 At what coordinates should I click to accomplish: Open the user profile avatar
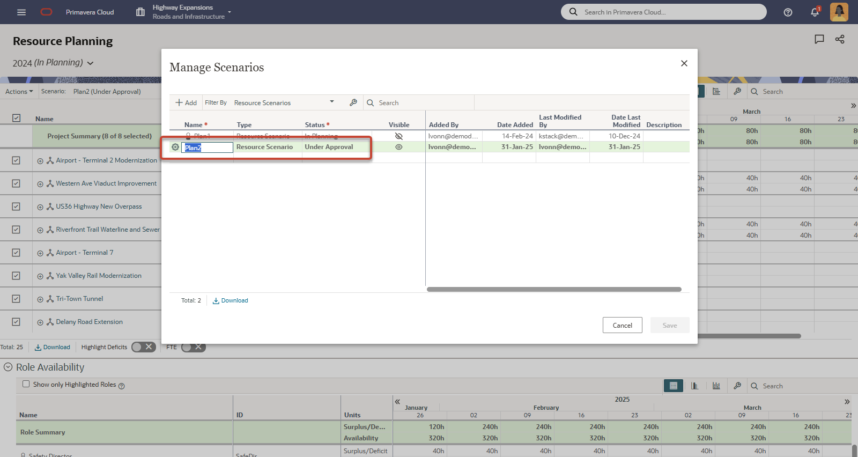839,12
